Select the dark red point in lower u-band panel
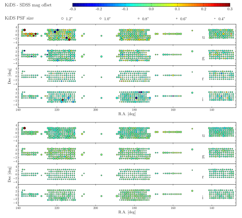Screen dimensions: 242x218 click(24, 128)
